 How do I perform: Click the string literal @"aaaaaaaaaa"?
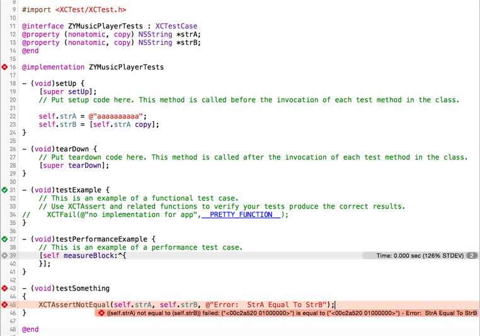pos(116,117)
